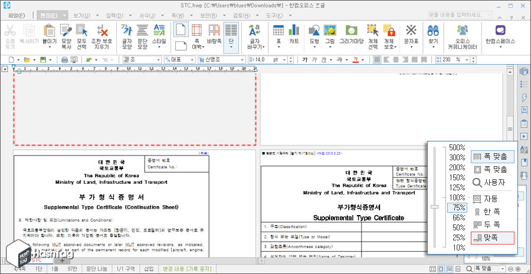
Task: Click the 개체 선택 (Object Select) icon
Action: [373, 31]
